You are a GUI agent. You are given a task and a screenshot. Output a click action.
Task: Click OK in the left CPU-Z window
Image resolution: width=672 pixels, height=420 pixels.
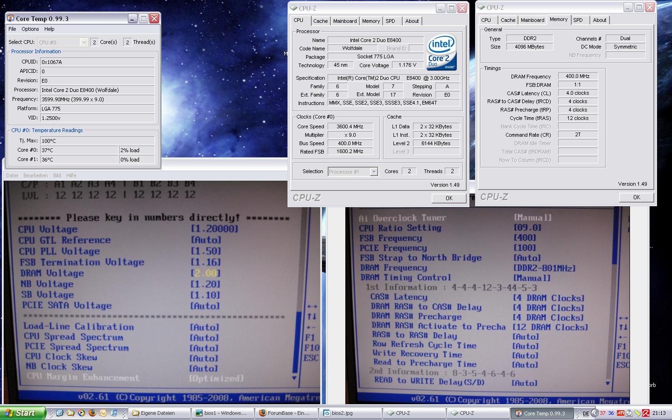tap(449, 198)
